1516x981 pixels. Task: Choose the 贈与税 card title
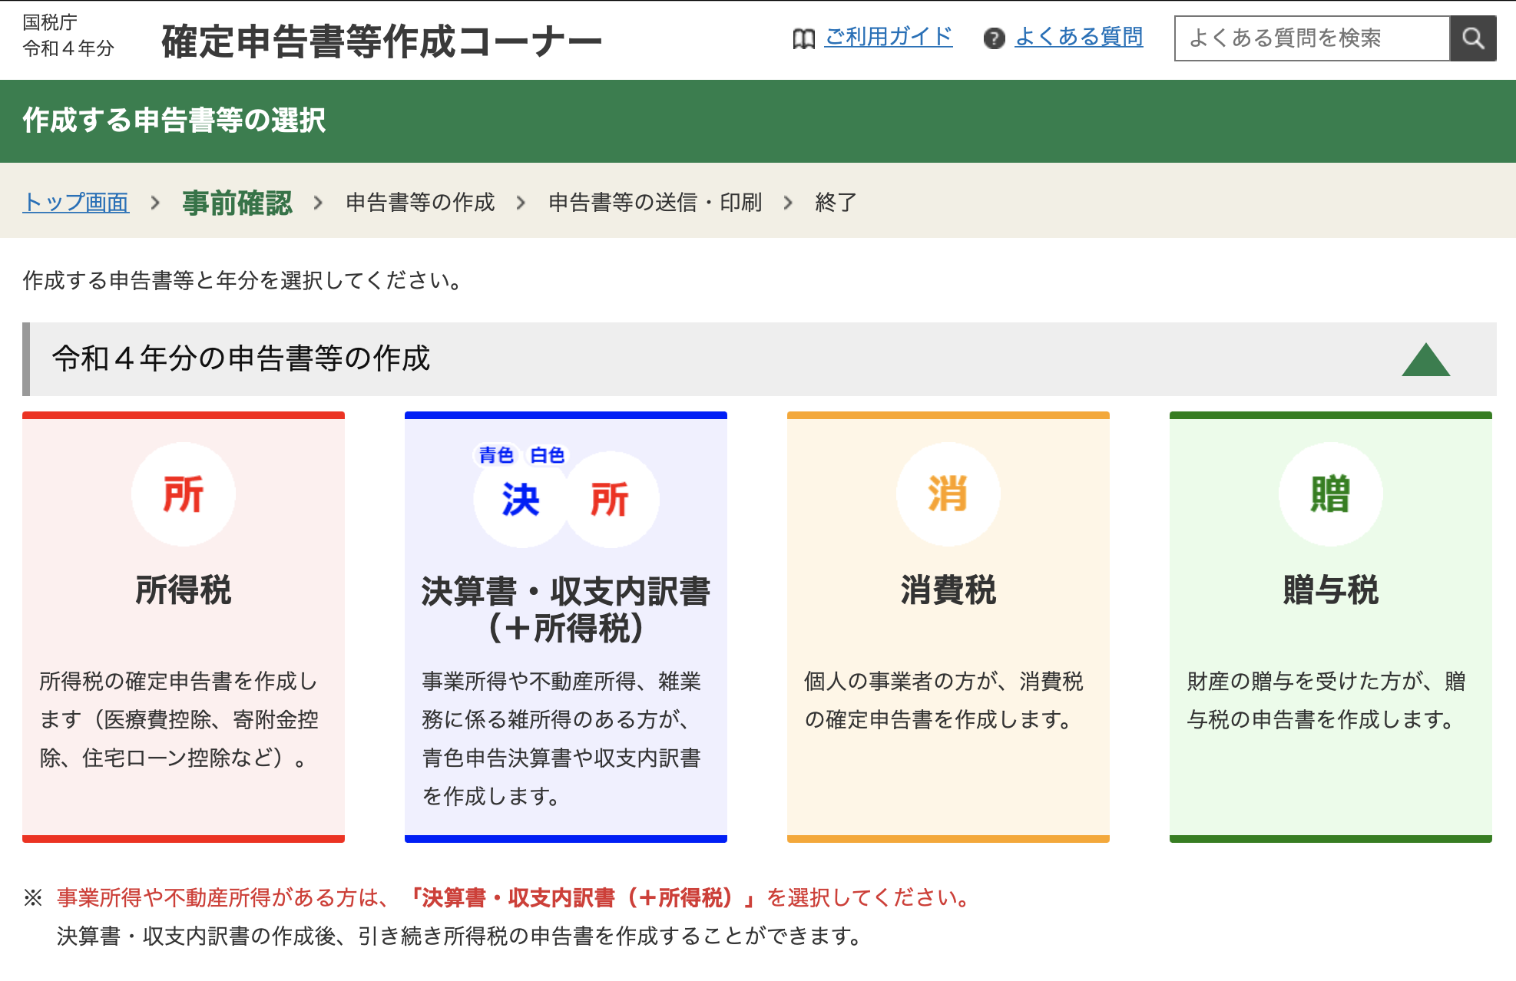pyautogui.click(x=1330, y=590)
